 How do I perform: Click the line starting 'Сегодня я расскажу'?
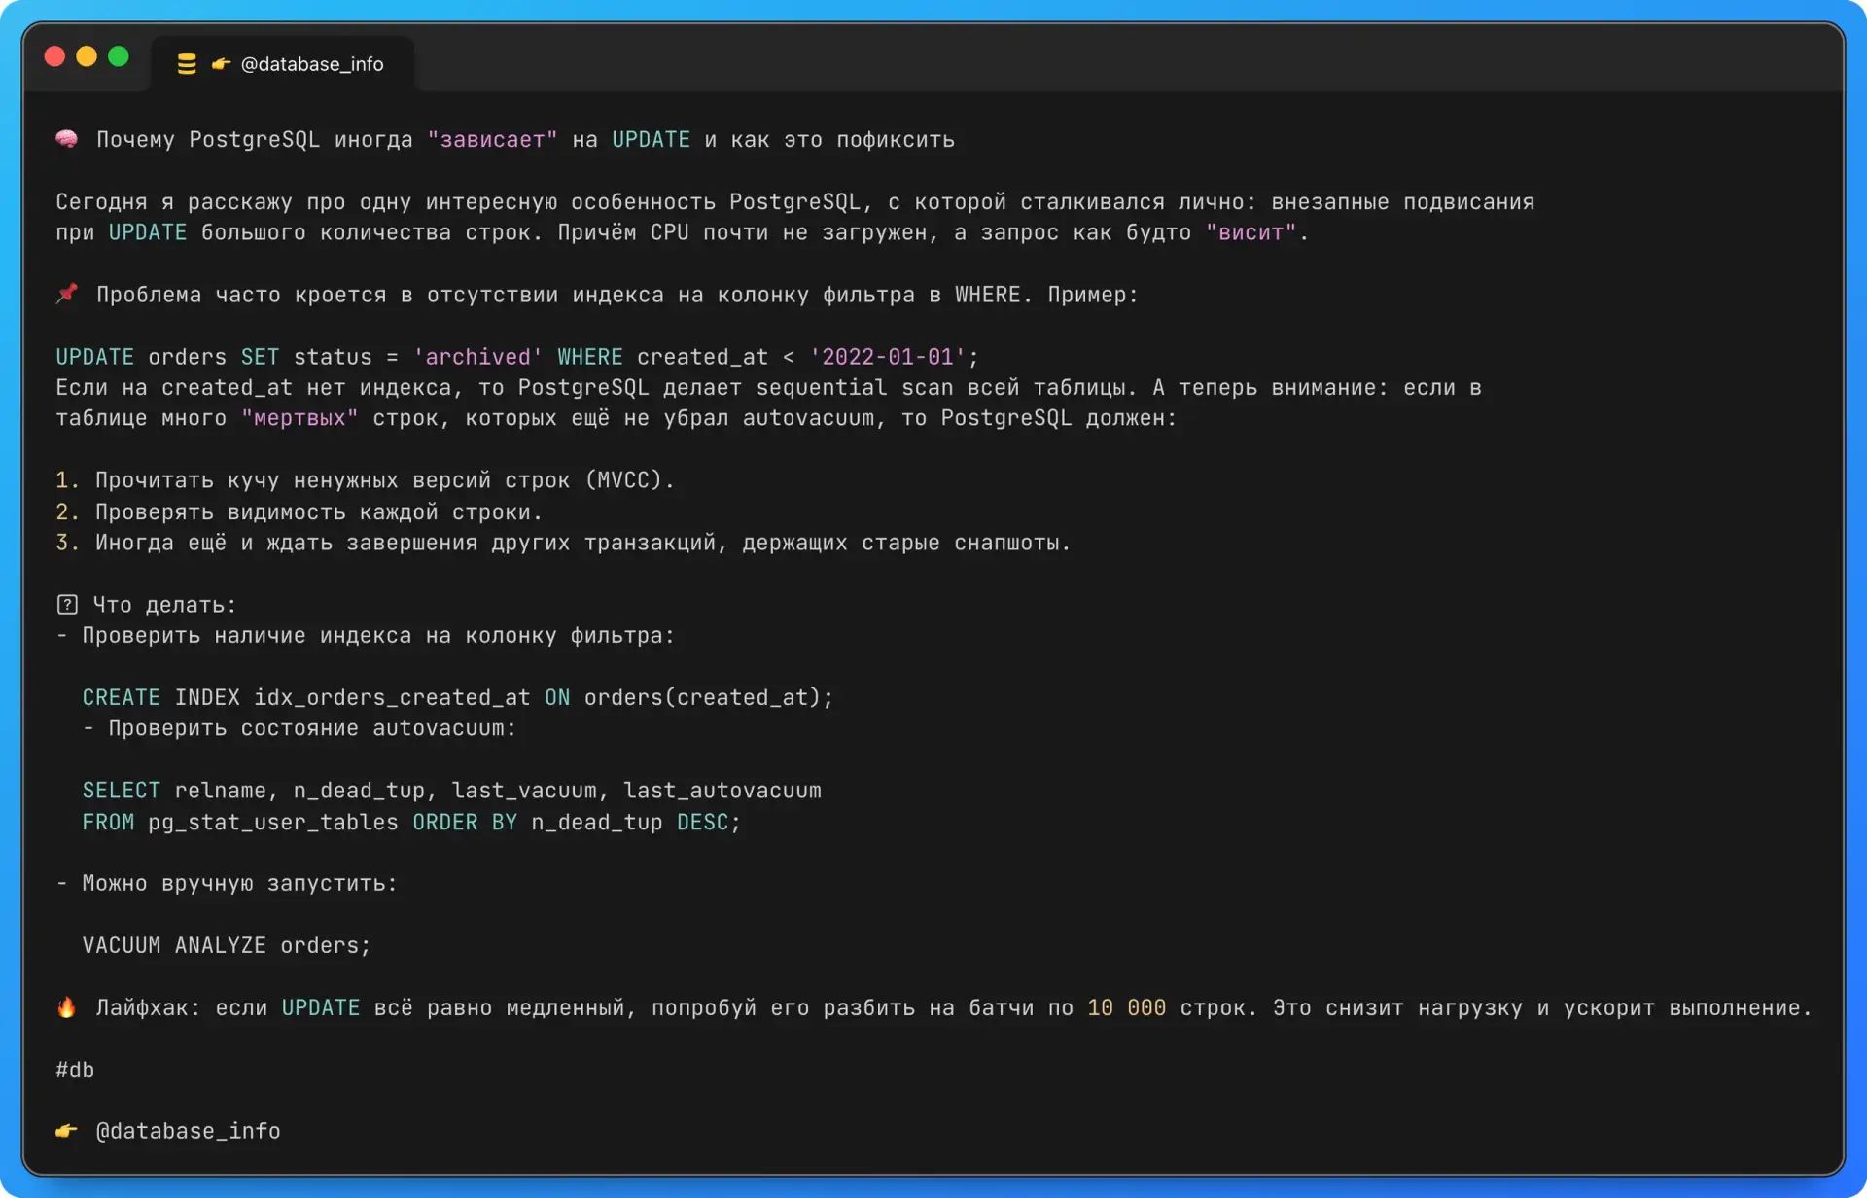795,202
